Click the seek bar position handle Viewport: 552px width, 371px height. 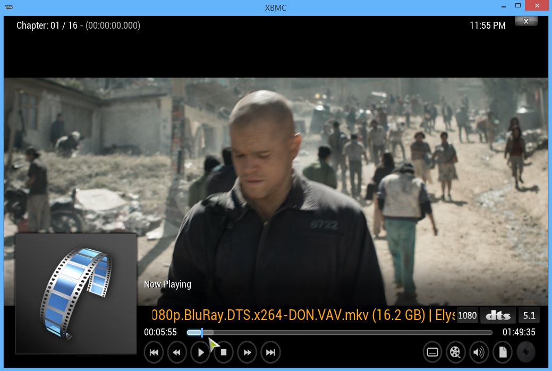[x=202, y=332]
